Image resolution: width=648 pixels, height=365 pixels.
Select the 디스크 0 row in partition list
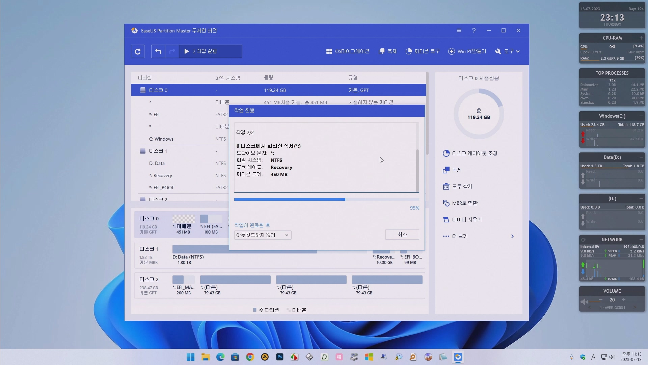tap(278, 90)
